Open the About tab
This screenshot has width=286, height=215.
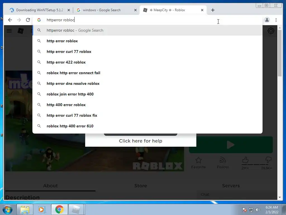pyautogui.click(x=50, y=186)
